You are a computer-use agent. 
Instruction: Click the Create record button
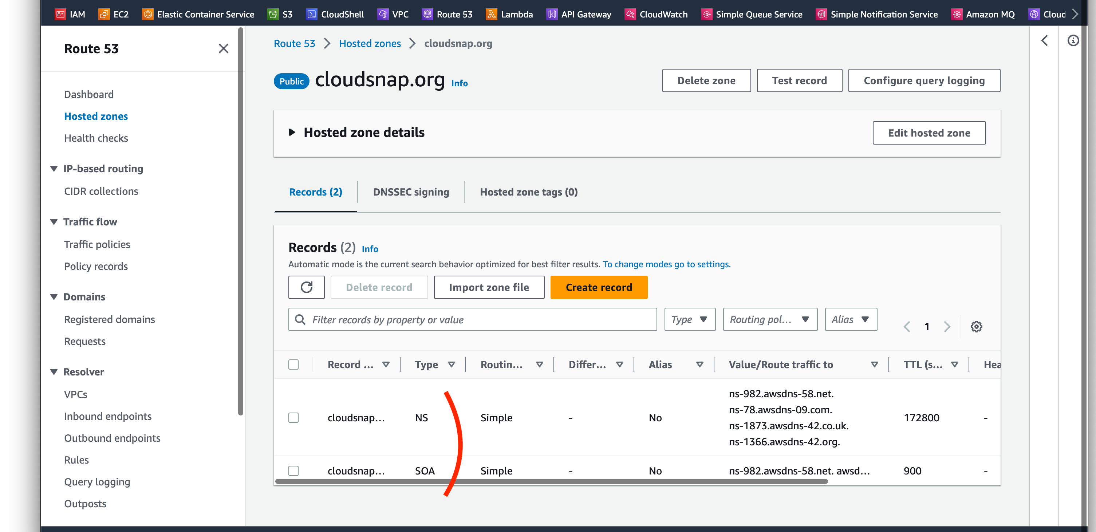599,287
